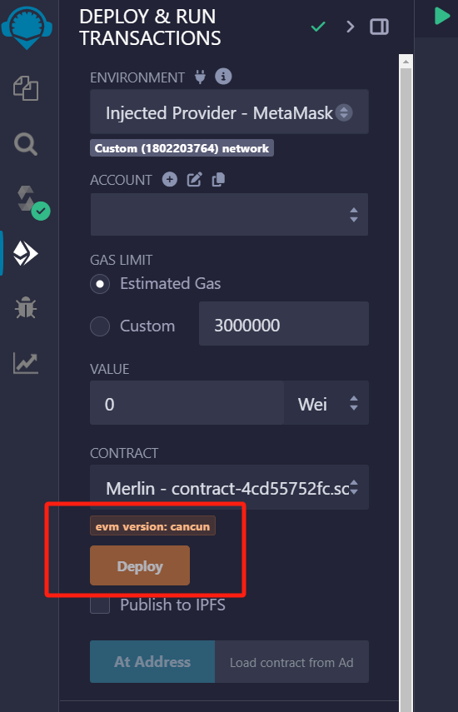Open the Solidity compiler sidebar icon
This screenshot has height=712, width=458.
click(x=32, y=202)
